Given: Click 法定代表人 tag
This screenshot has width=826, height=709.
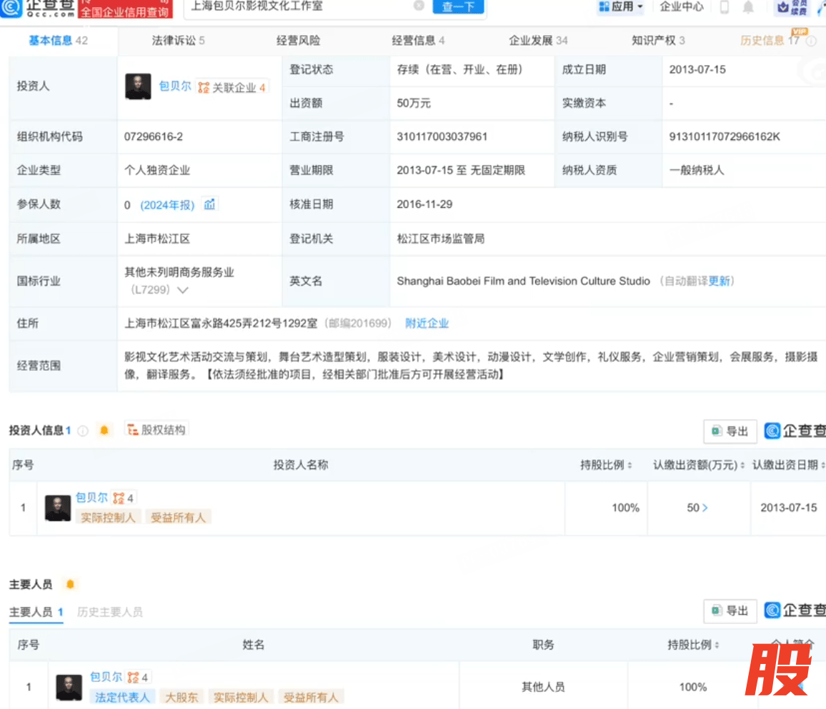Looking at the screenshot, I should point(122,698).
